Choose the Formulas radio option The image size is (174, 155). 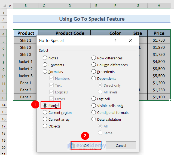click(53, 72)
